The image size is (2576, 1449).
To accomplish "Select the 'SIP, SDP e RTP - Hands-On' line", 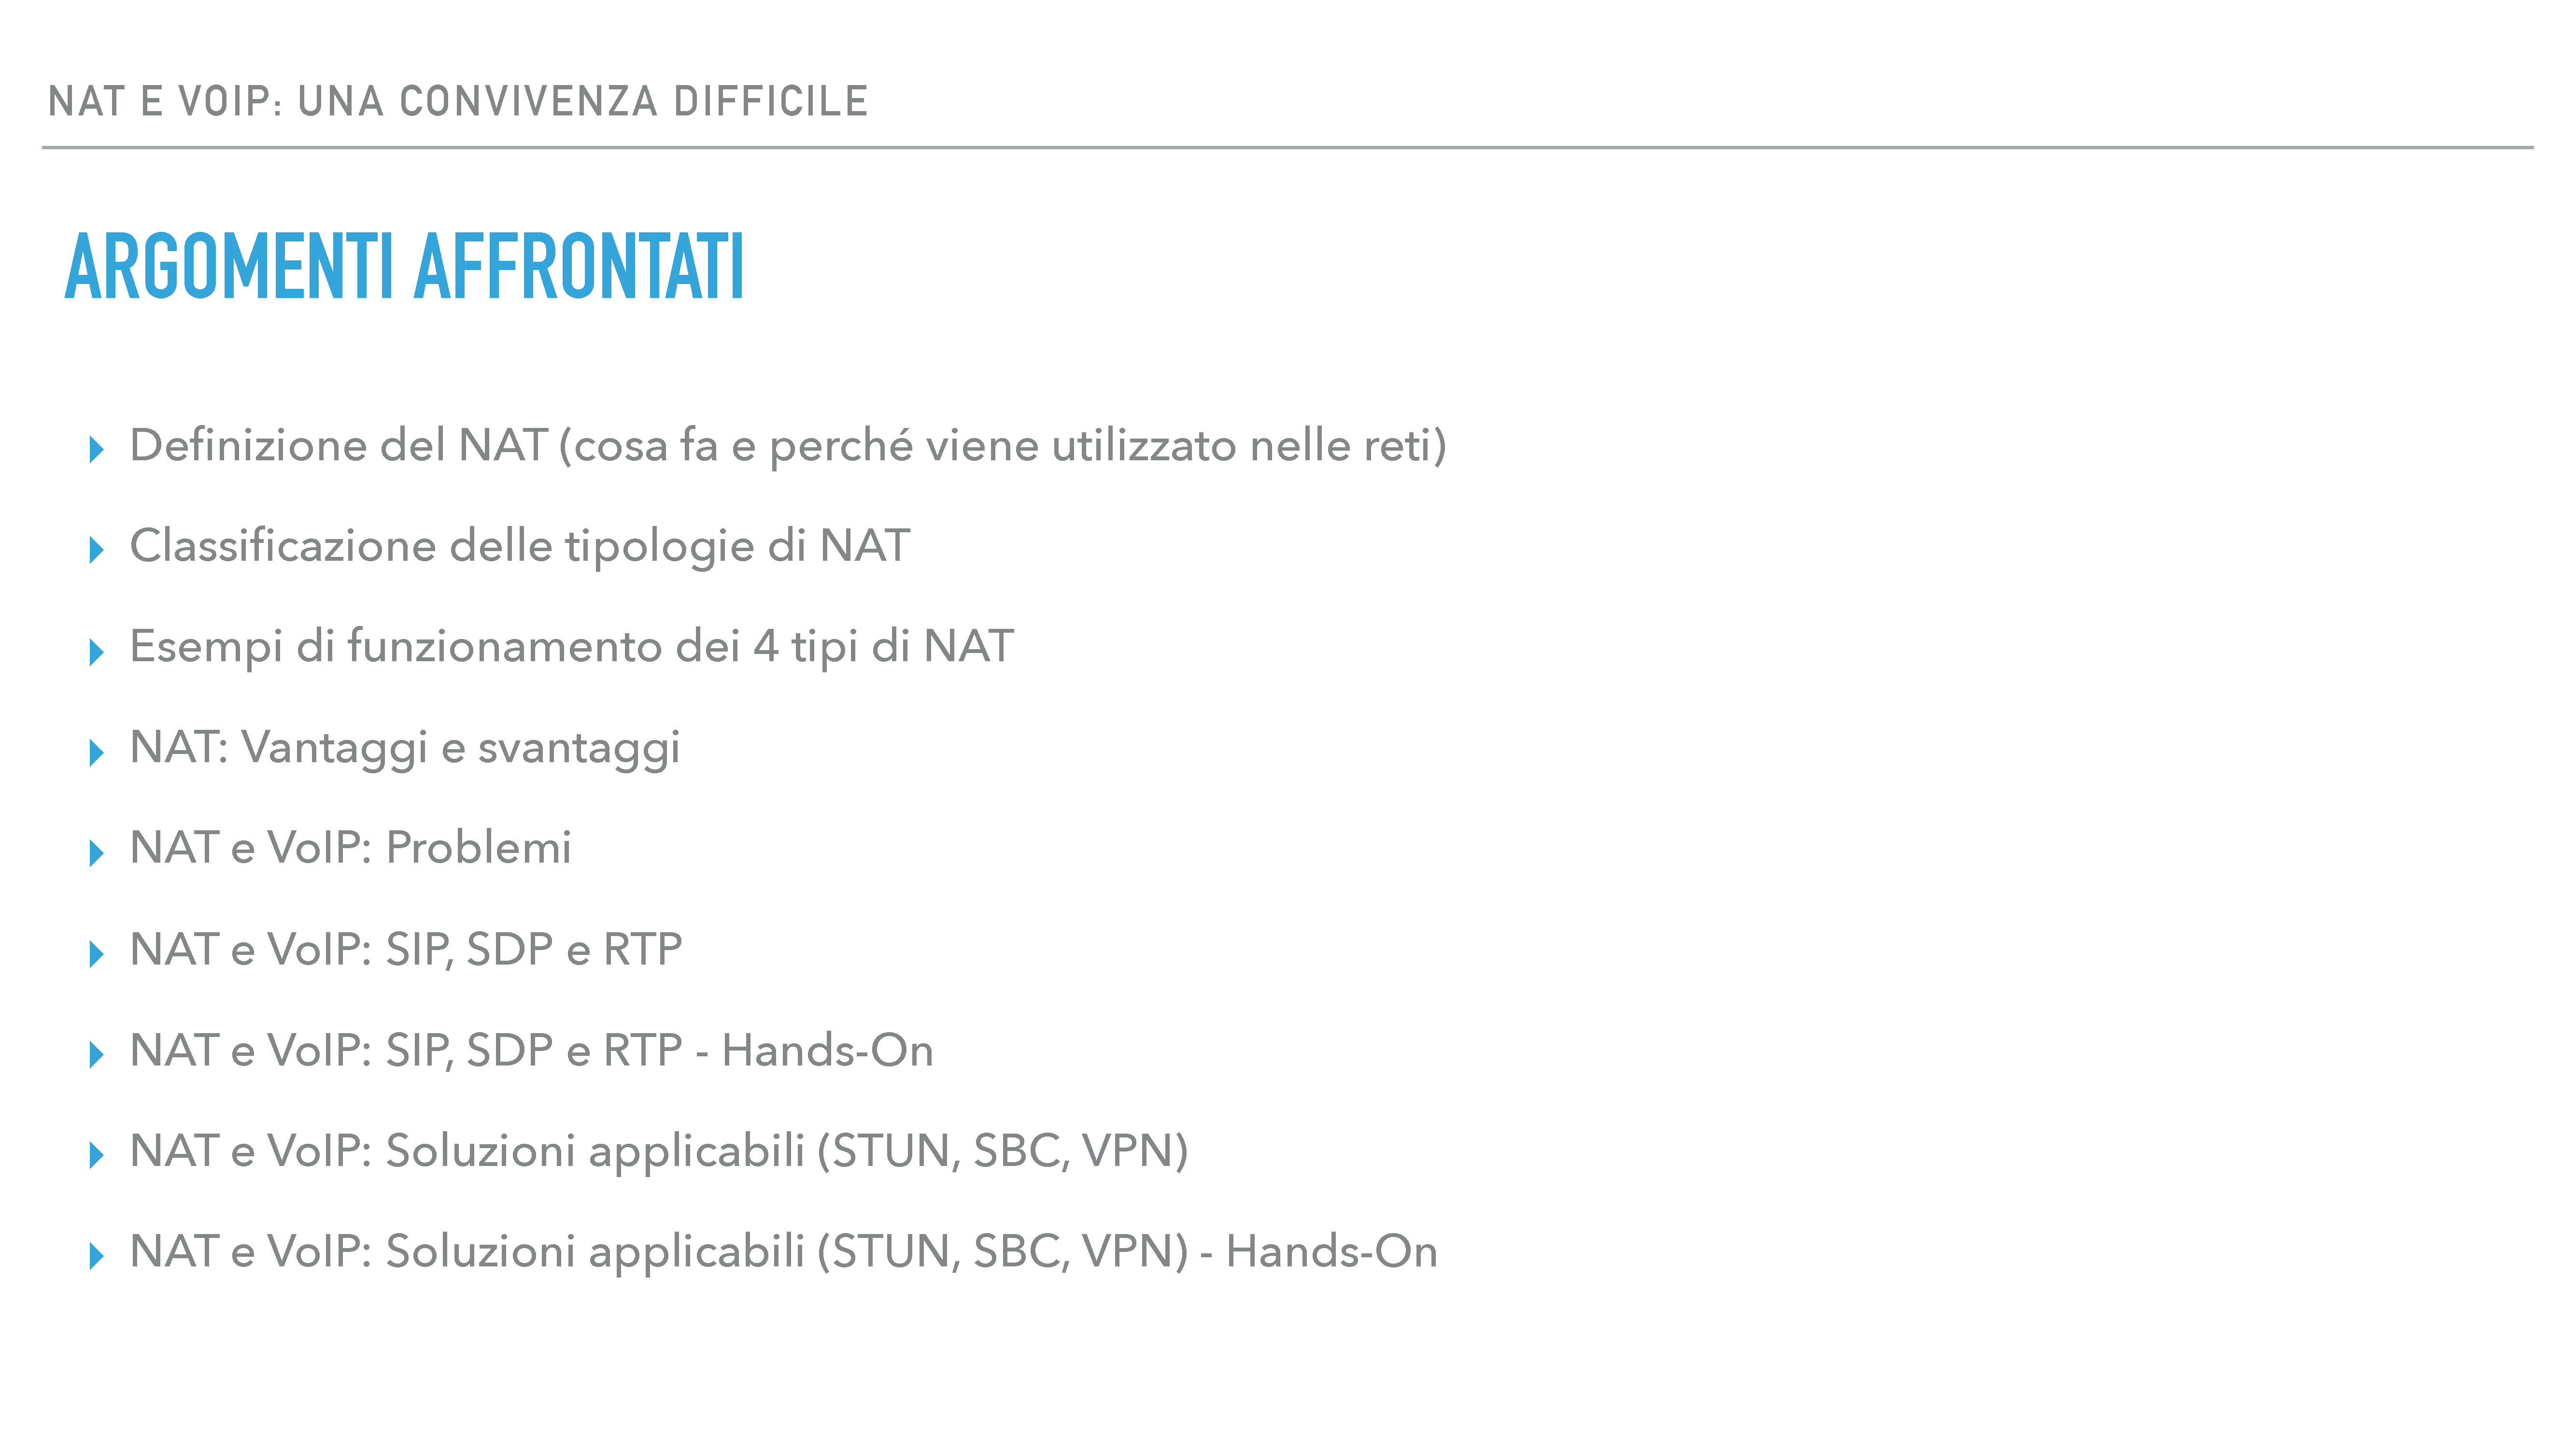I will pyautogui.click(x=532, y=1051).
